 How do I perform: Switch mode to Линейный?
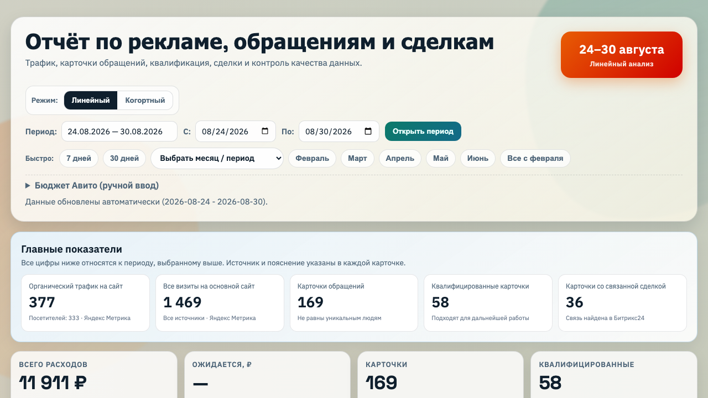point(91,101)
